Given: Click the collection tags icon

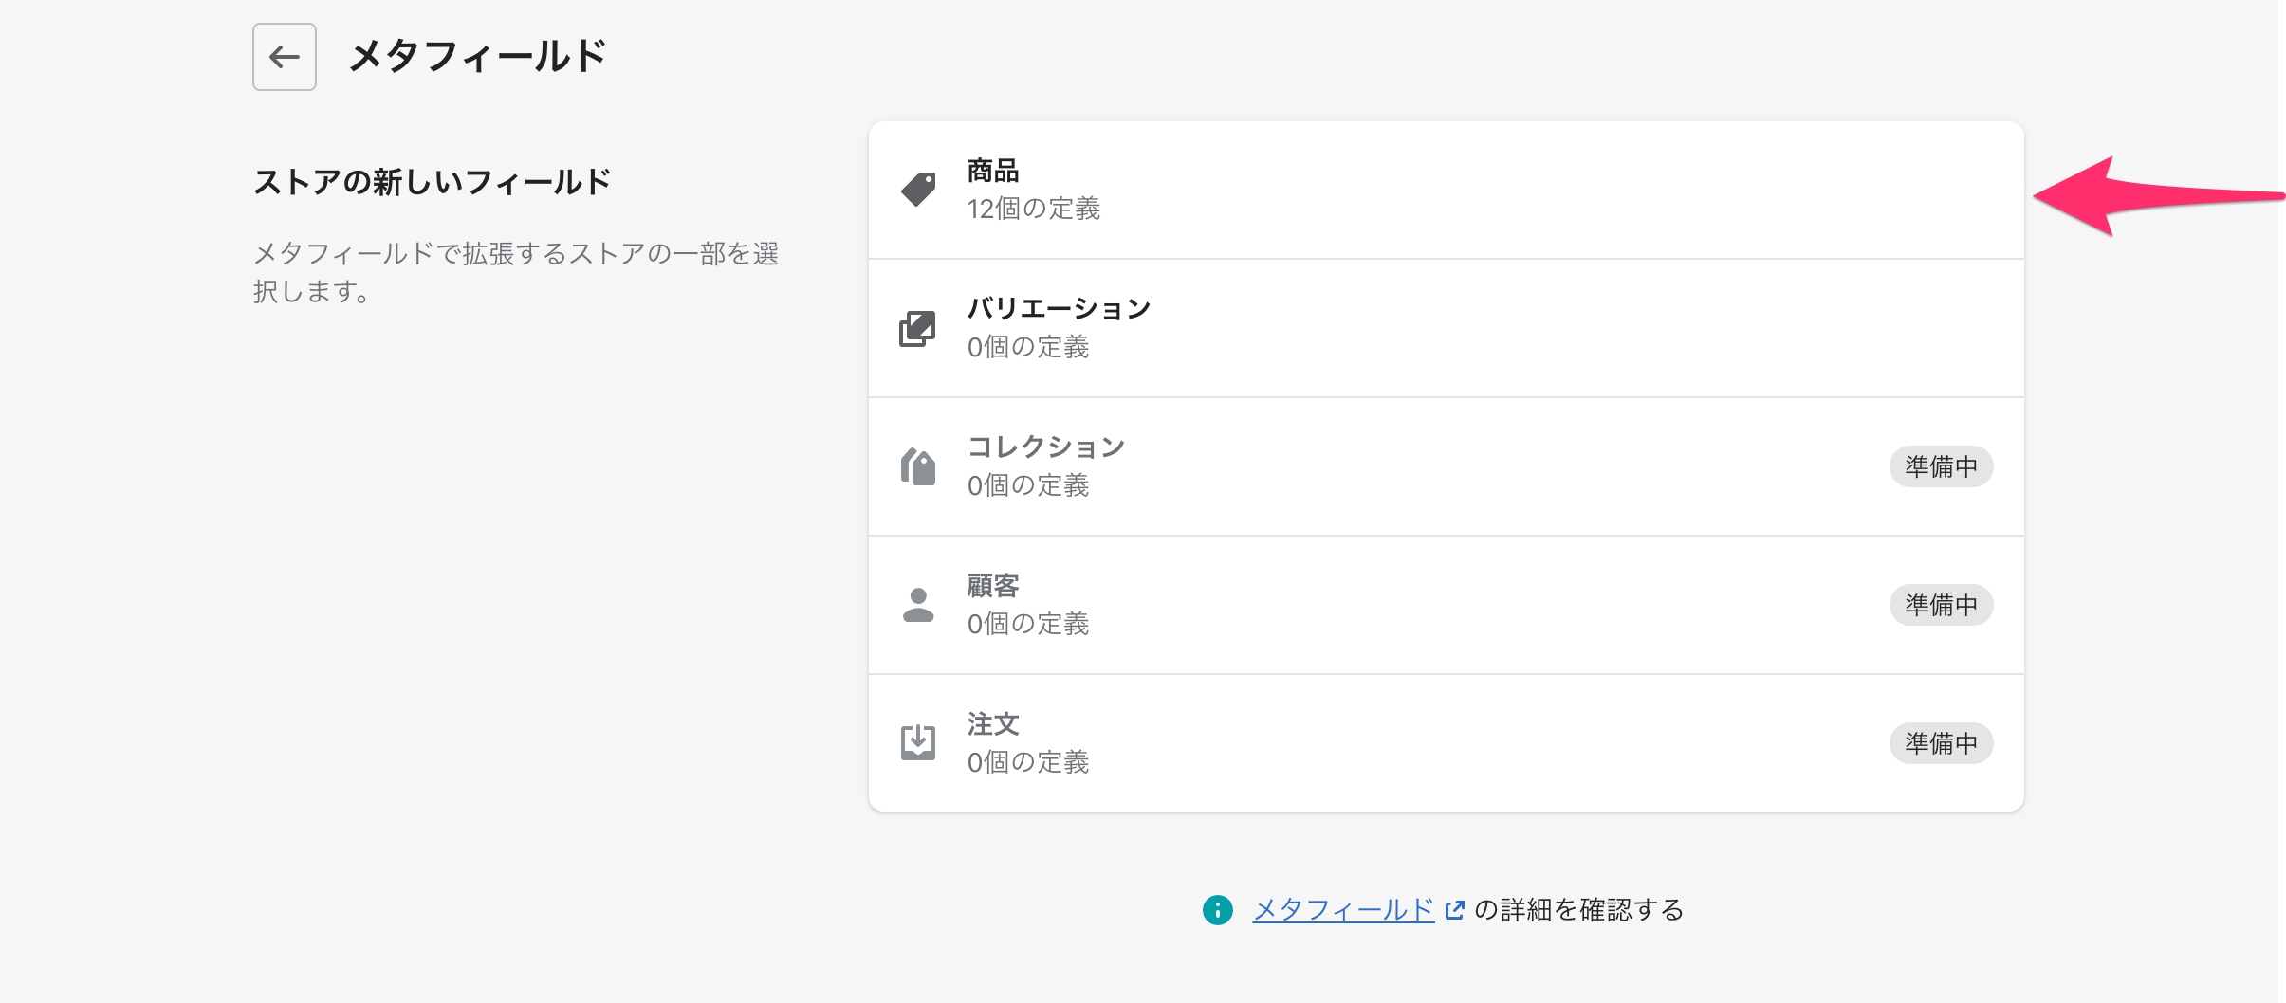Looking at the screenshot, I should coord(918,466).
